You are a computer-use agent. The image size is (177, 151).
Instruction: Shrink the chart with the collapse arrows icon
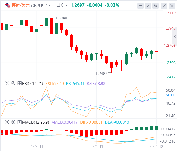164,6
